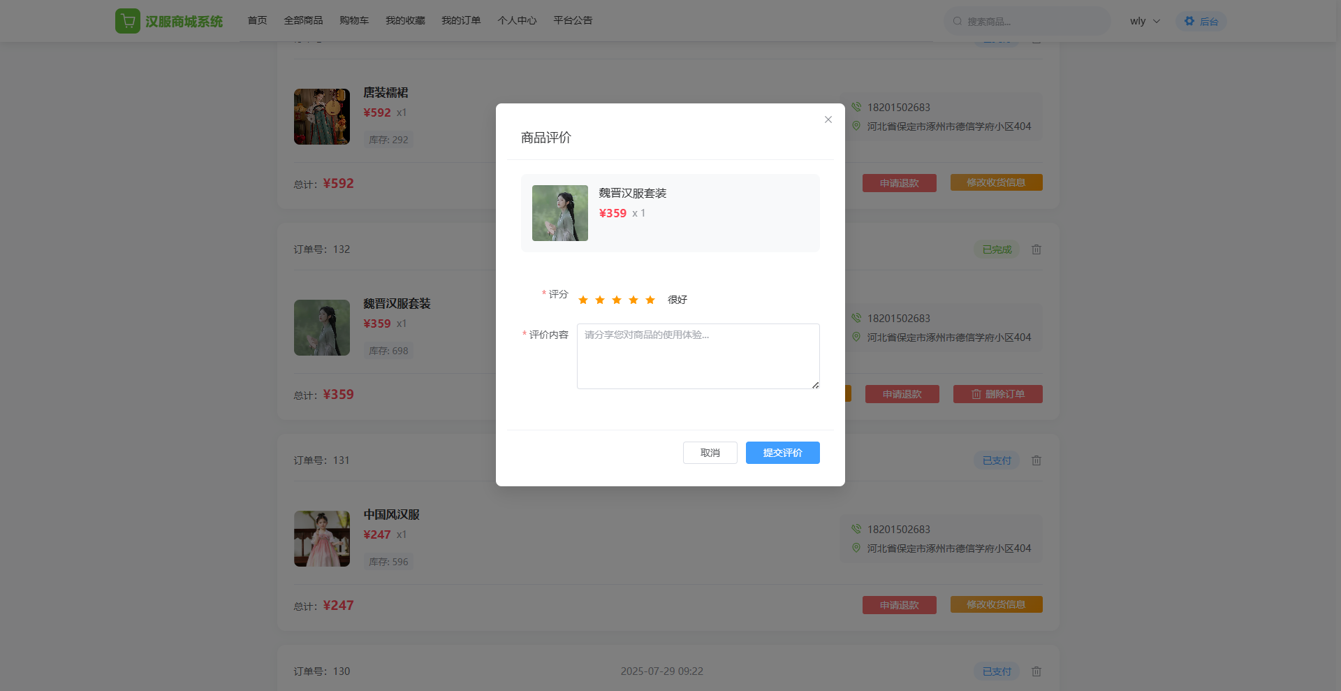This screenshot has height=691, width=1341.
Task: Set rating to three stars
Action: (x=617, y=300)
